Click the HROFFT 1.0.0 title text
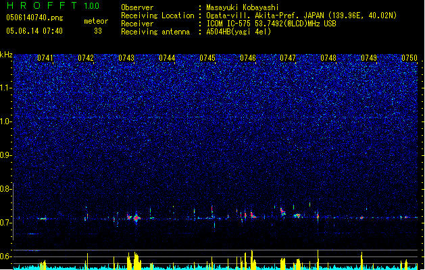The width and height of the screenshot is (425, 270). point(53,5)
